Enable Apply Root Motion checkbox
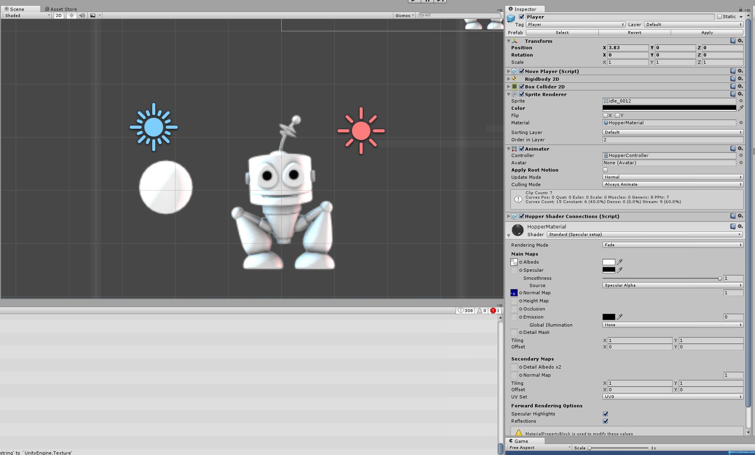755x455 pixels. (x=605, y=170)
